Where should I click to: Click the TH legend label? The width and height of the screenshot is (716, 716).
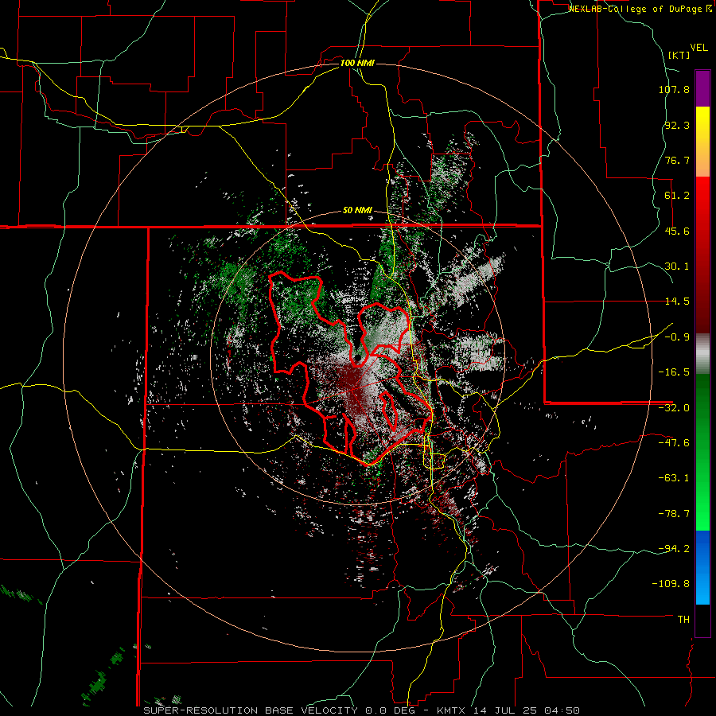pyautogui.click(x=683, y=620)
